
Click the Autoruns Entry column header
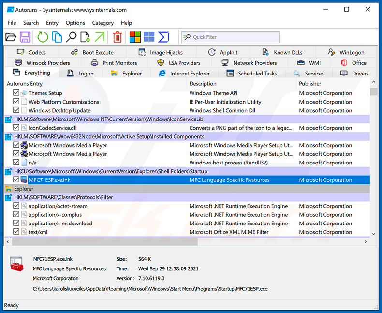(96, 84)
